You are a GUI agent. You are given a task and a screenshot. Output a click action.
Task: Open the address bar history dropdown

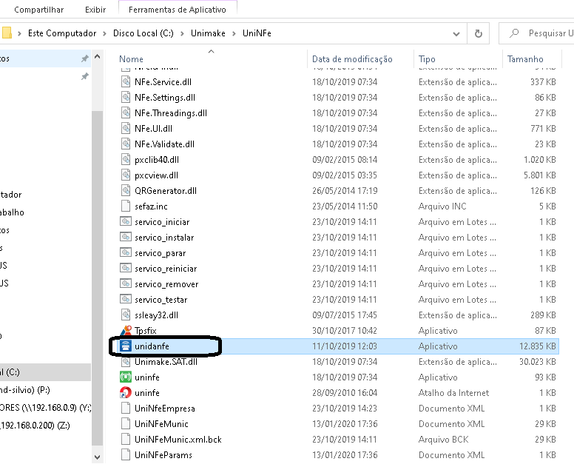coord(456,34)
